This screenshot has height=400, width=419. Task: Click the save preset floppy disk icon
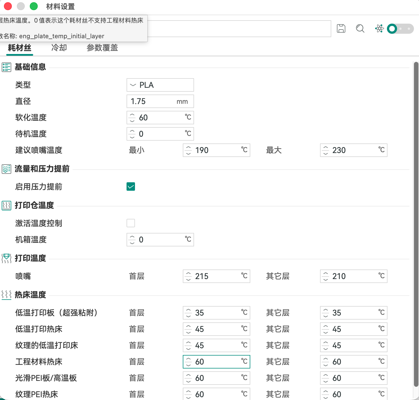(341, 28)
